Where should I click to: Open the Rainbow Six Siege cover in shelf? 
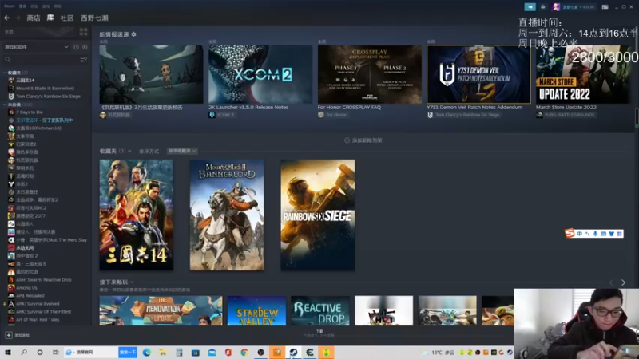tap(317, 215)
